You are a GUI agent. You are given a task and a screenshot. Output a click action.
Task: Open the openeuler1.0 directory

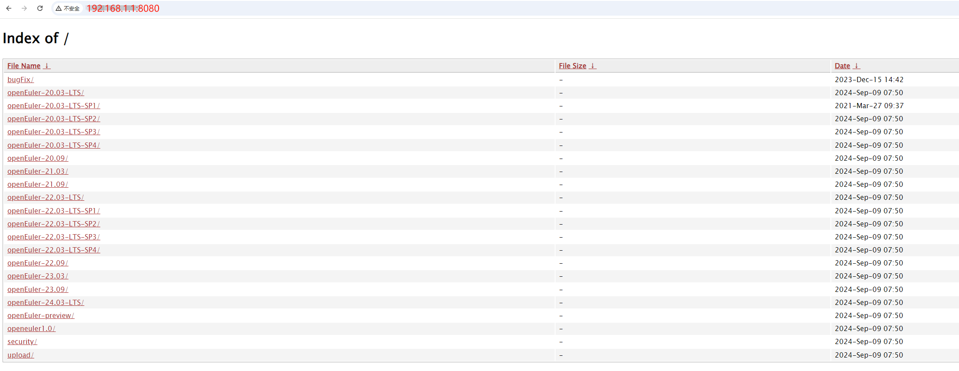pos(31,328)
